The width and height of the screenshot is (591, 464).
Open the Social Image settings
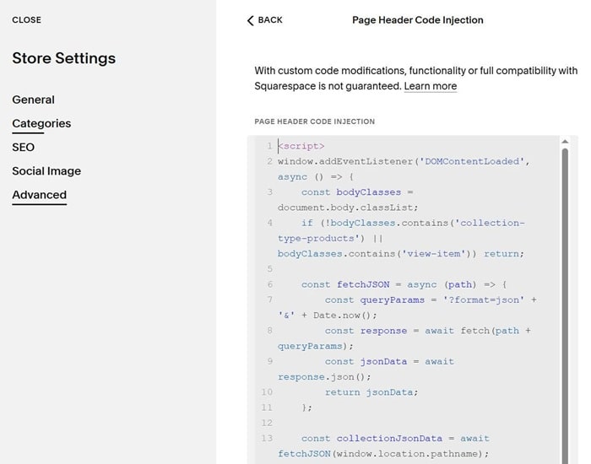46,170
